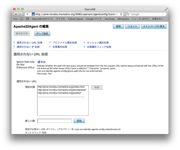Click the 保存 save button
The width and height of the screenshot is (180, 150).
pyautogui.click(x=118, y=26)
